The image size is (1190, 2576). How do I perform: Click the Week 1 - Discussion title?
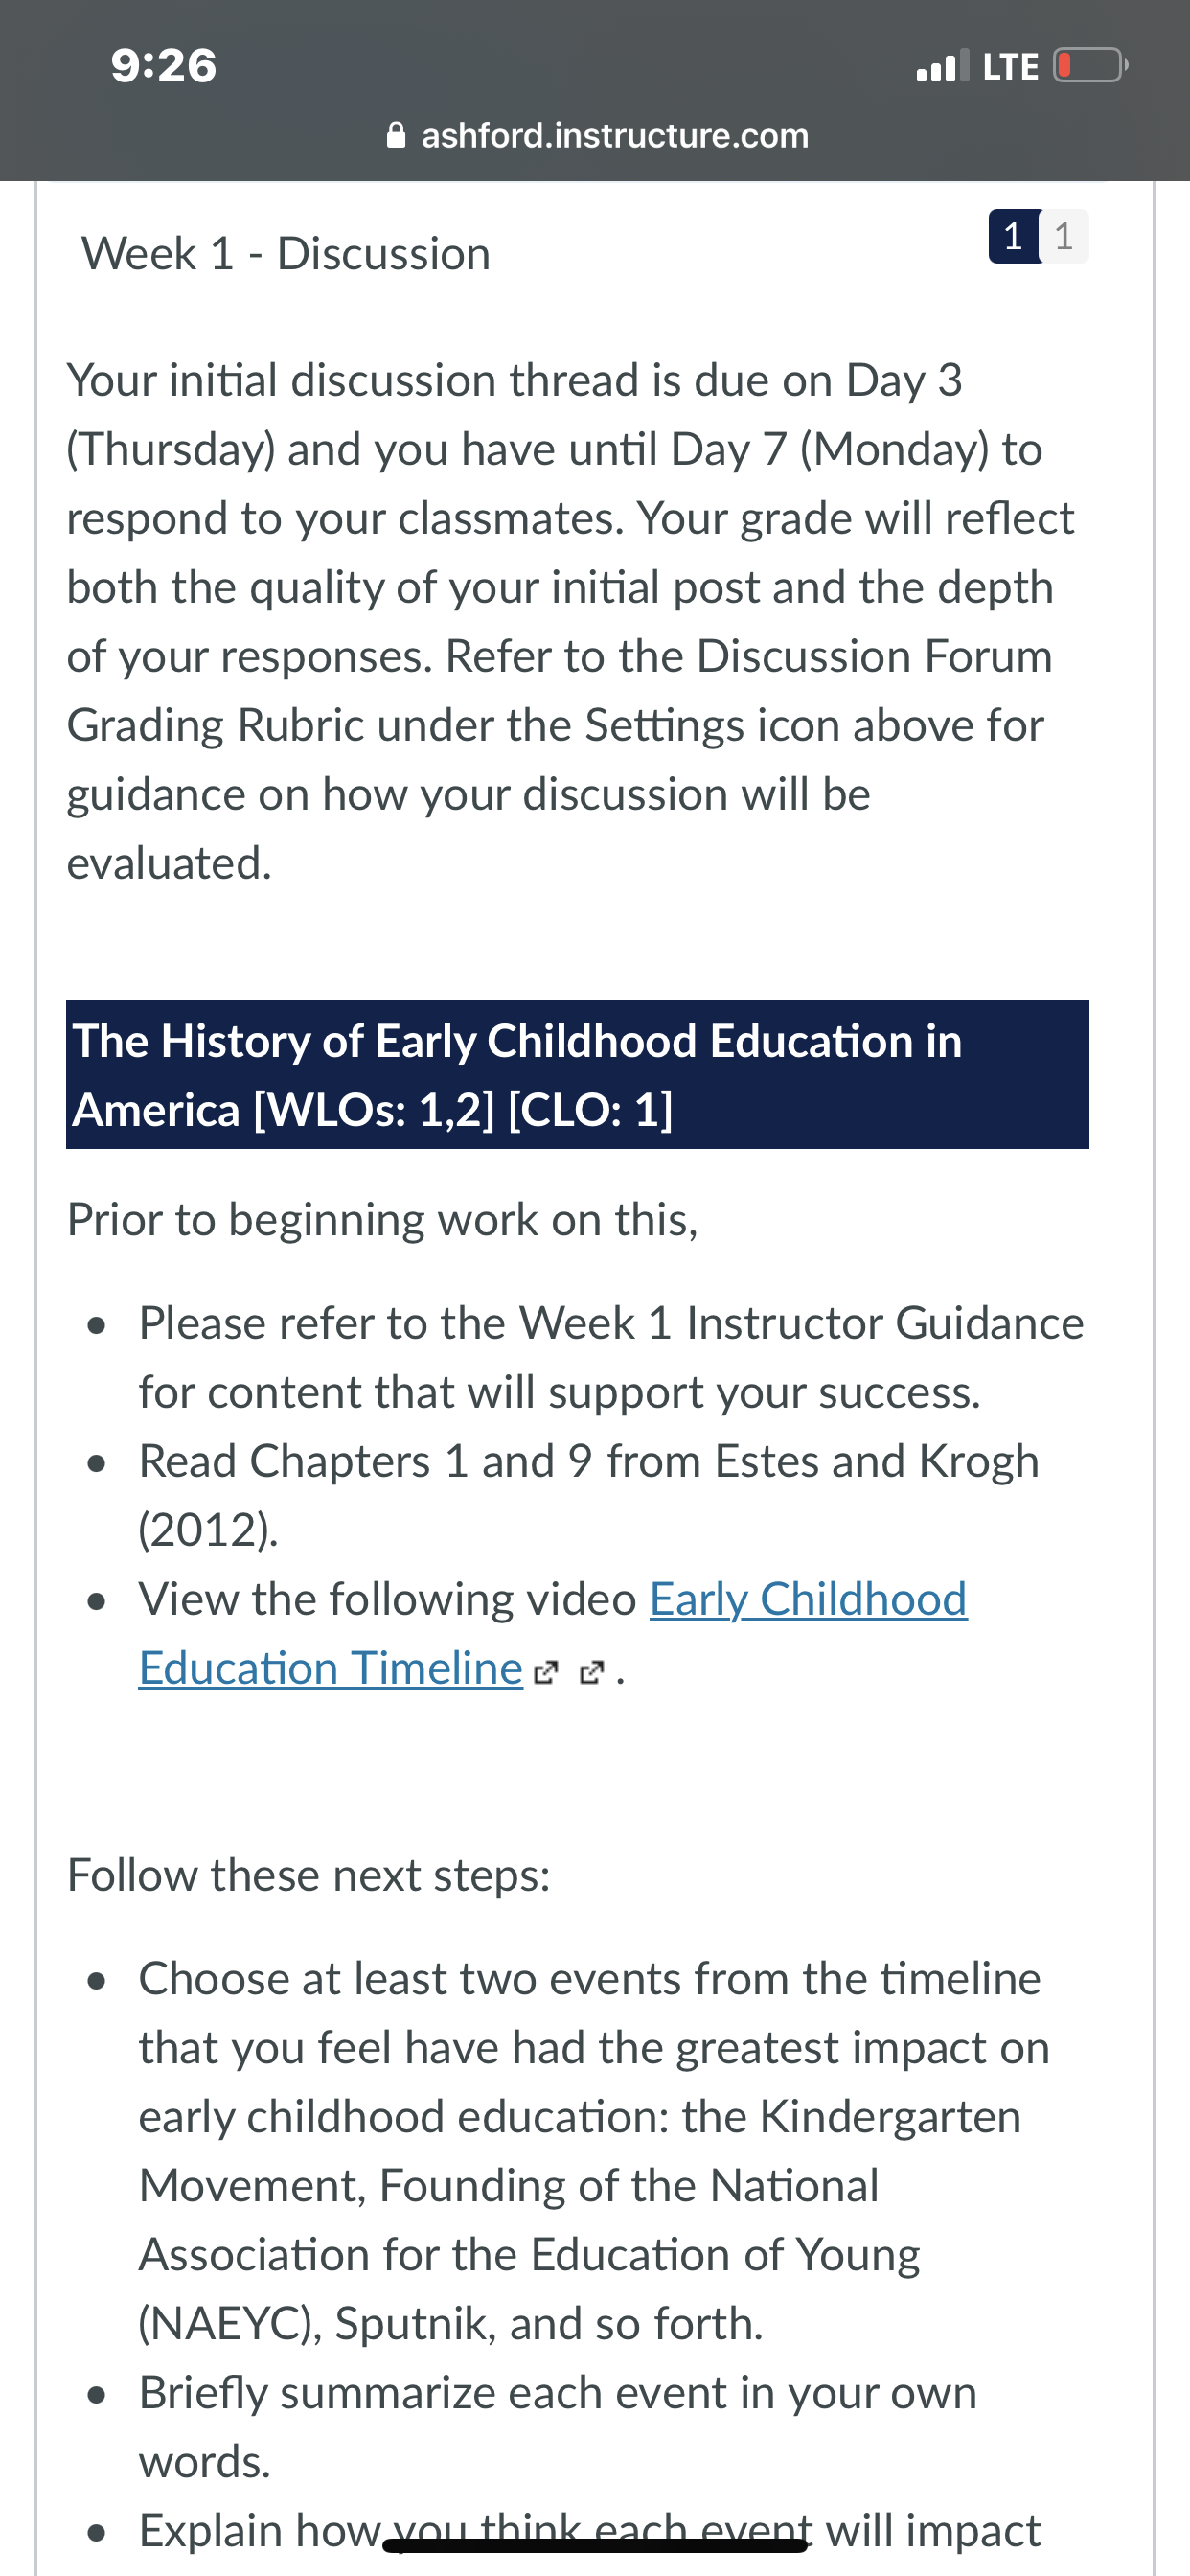286,254
